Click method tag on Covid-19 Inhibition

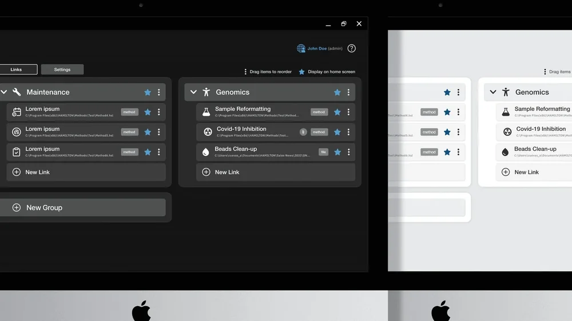[x=319, y=132]
